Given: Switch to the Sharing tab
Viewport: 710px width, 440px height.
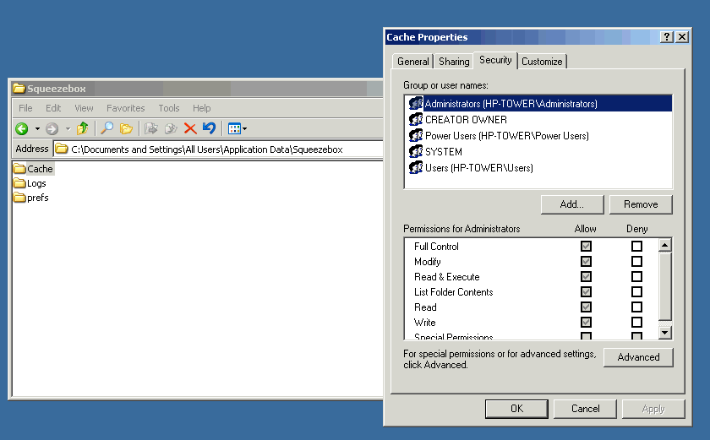Looking at the screenshot, I should click(454, 62).
